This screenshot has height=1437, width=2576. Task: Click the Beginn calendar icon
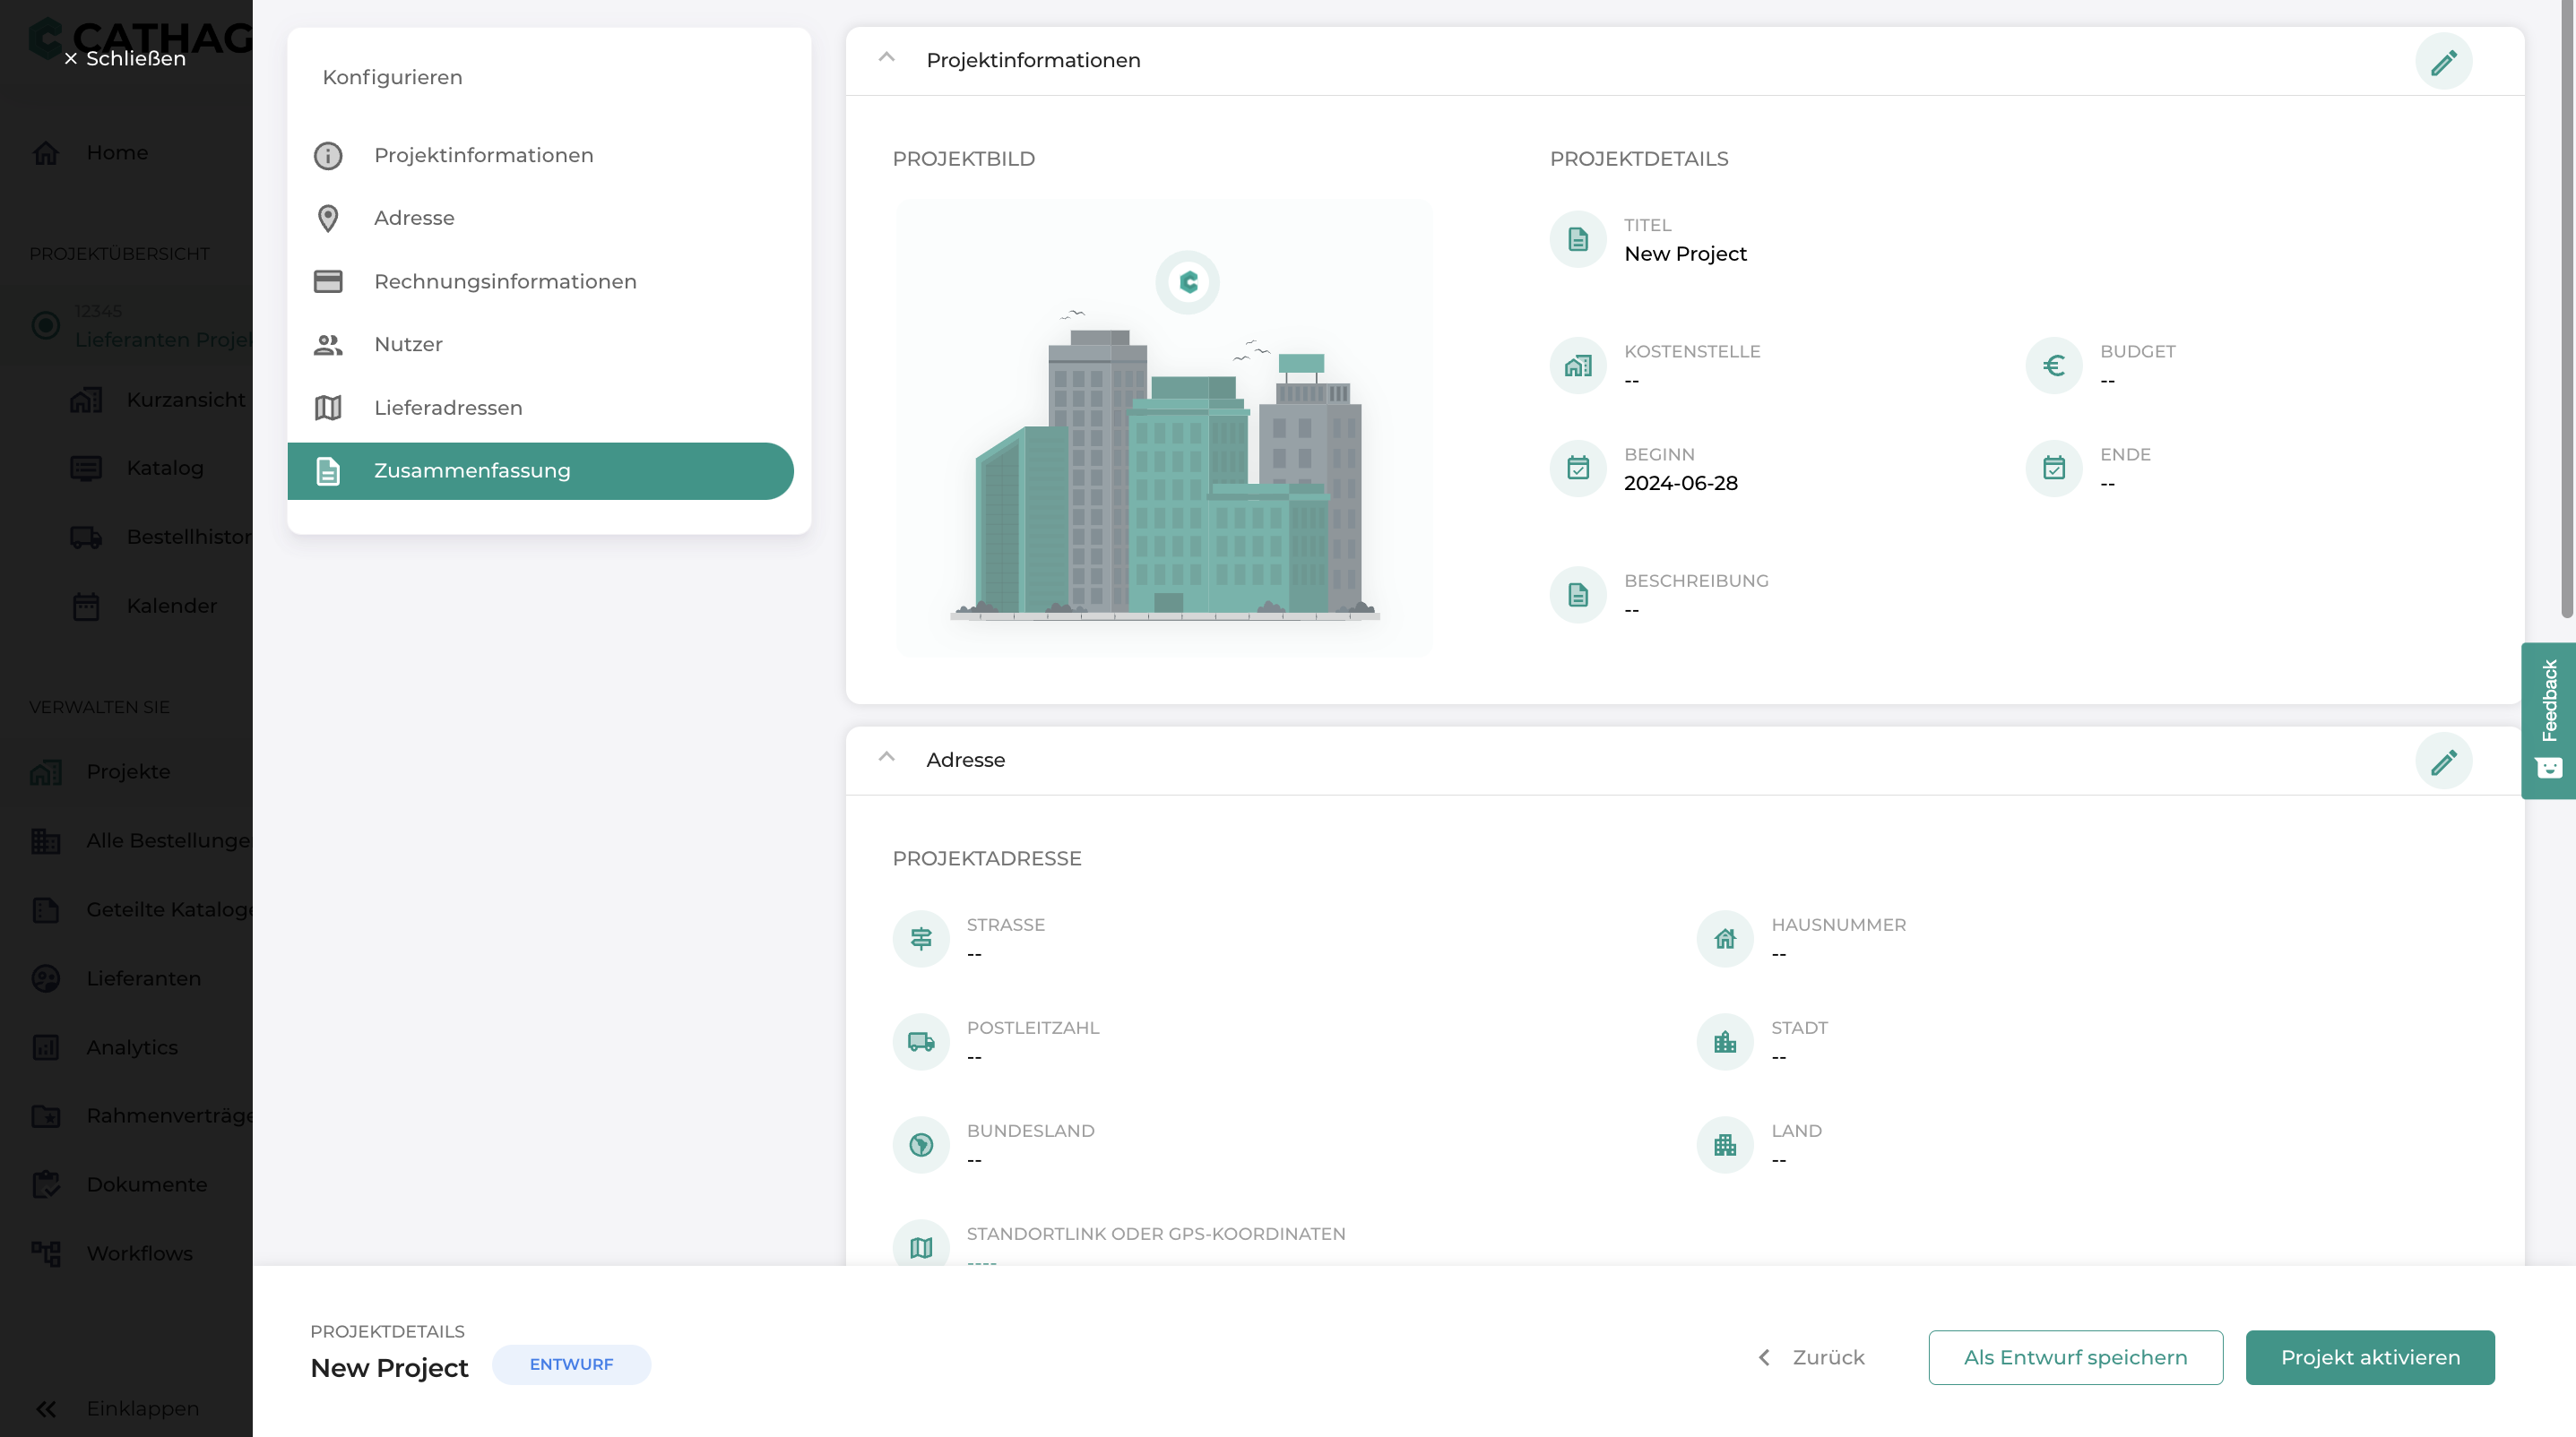(1578, 469)
